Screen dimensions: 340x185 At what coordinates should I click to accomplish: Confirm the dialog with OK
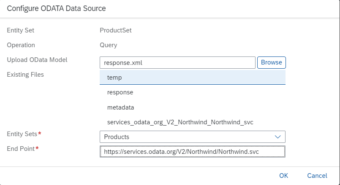click(x=283, y=175)
